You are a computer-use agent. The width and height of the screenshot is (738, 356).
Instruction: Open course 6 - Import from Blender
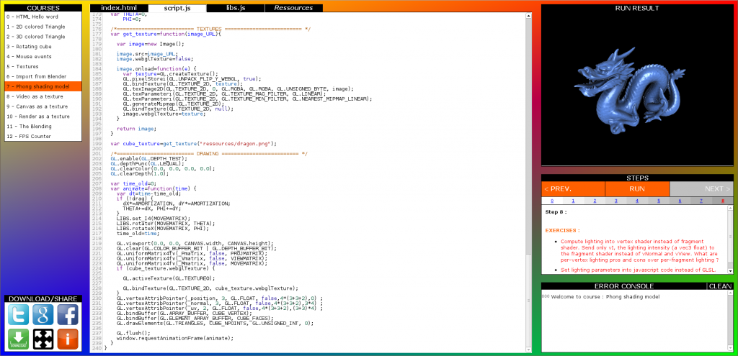tap(43, 76)
